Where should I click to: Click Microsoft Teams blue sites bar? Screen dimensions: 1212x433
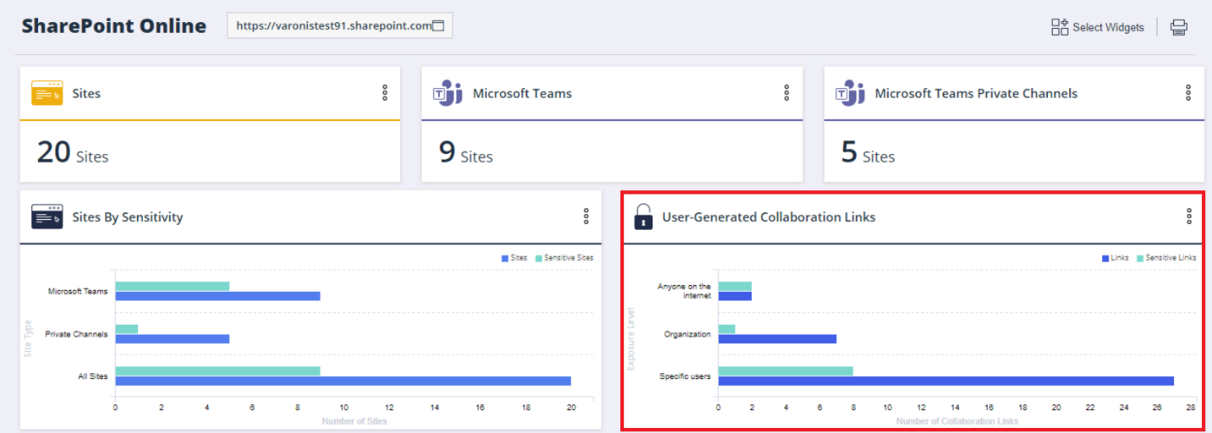point(218,296)
